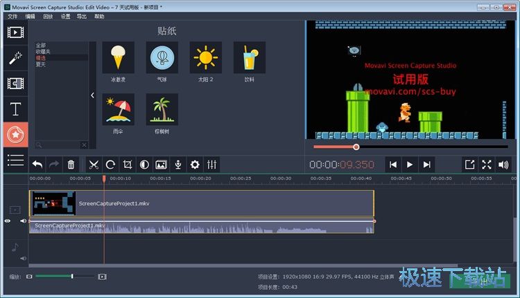This screenshot has width=520, height=298.
Task: Enter full screen preview mode
Action: tap(487, 165)
